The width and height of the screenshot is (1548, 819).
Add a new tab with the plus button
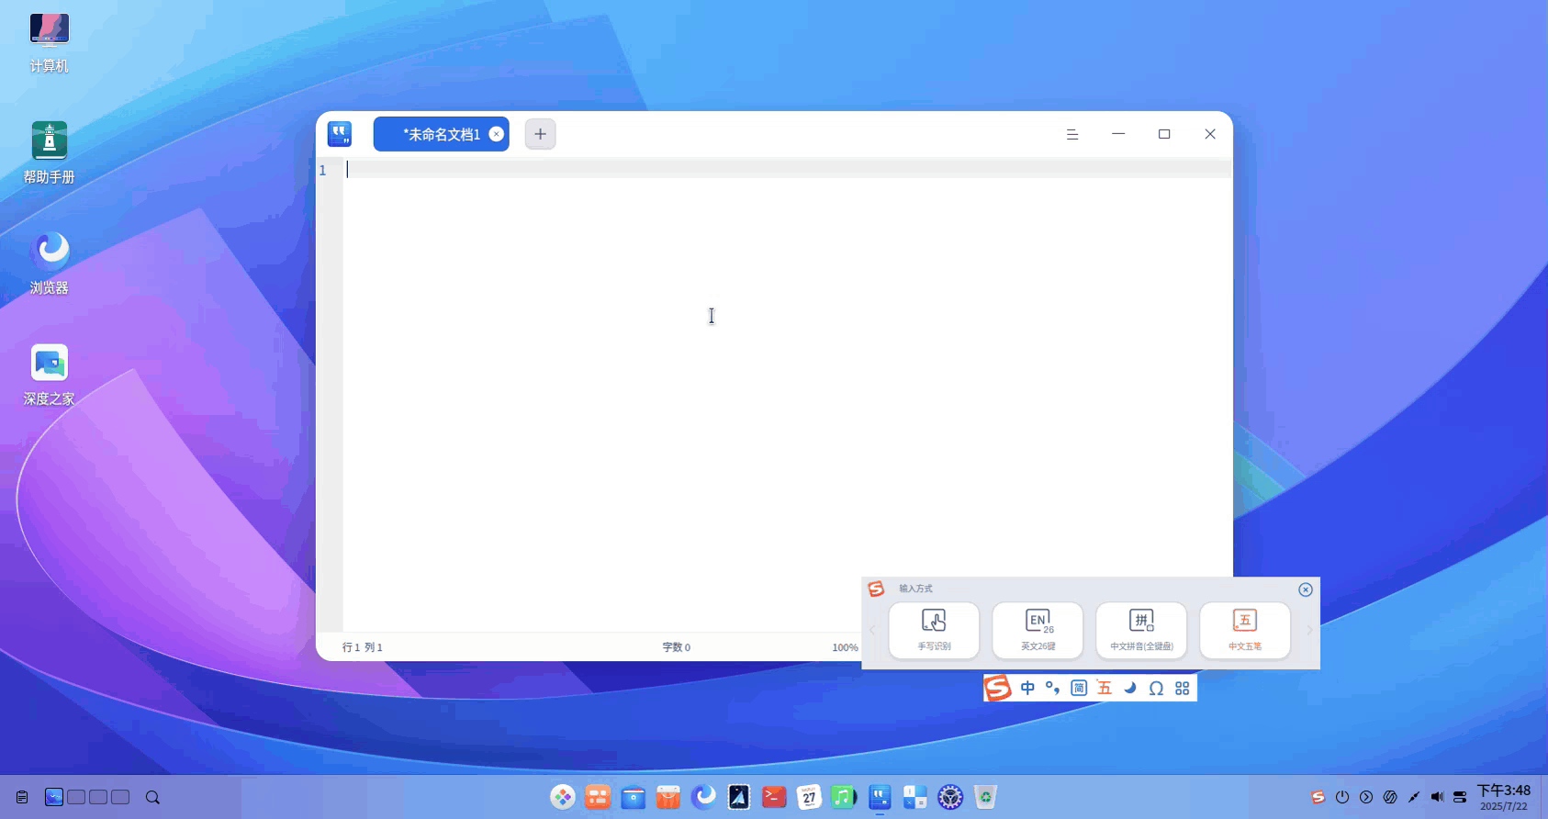click(x=540, y=134)
